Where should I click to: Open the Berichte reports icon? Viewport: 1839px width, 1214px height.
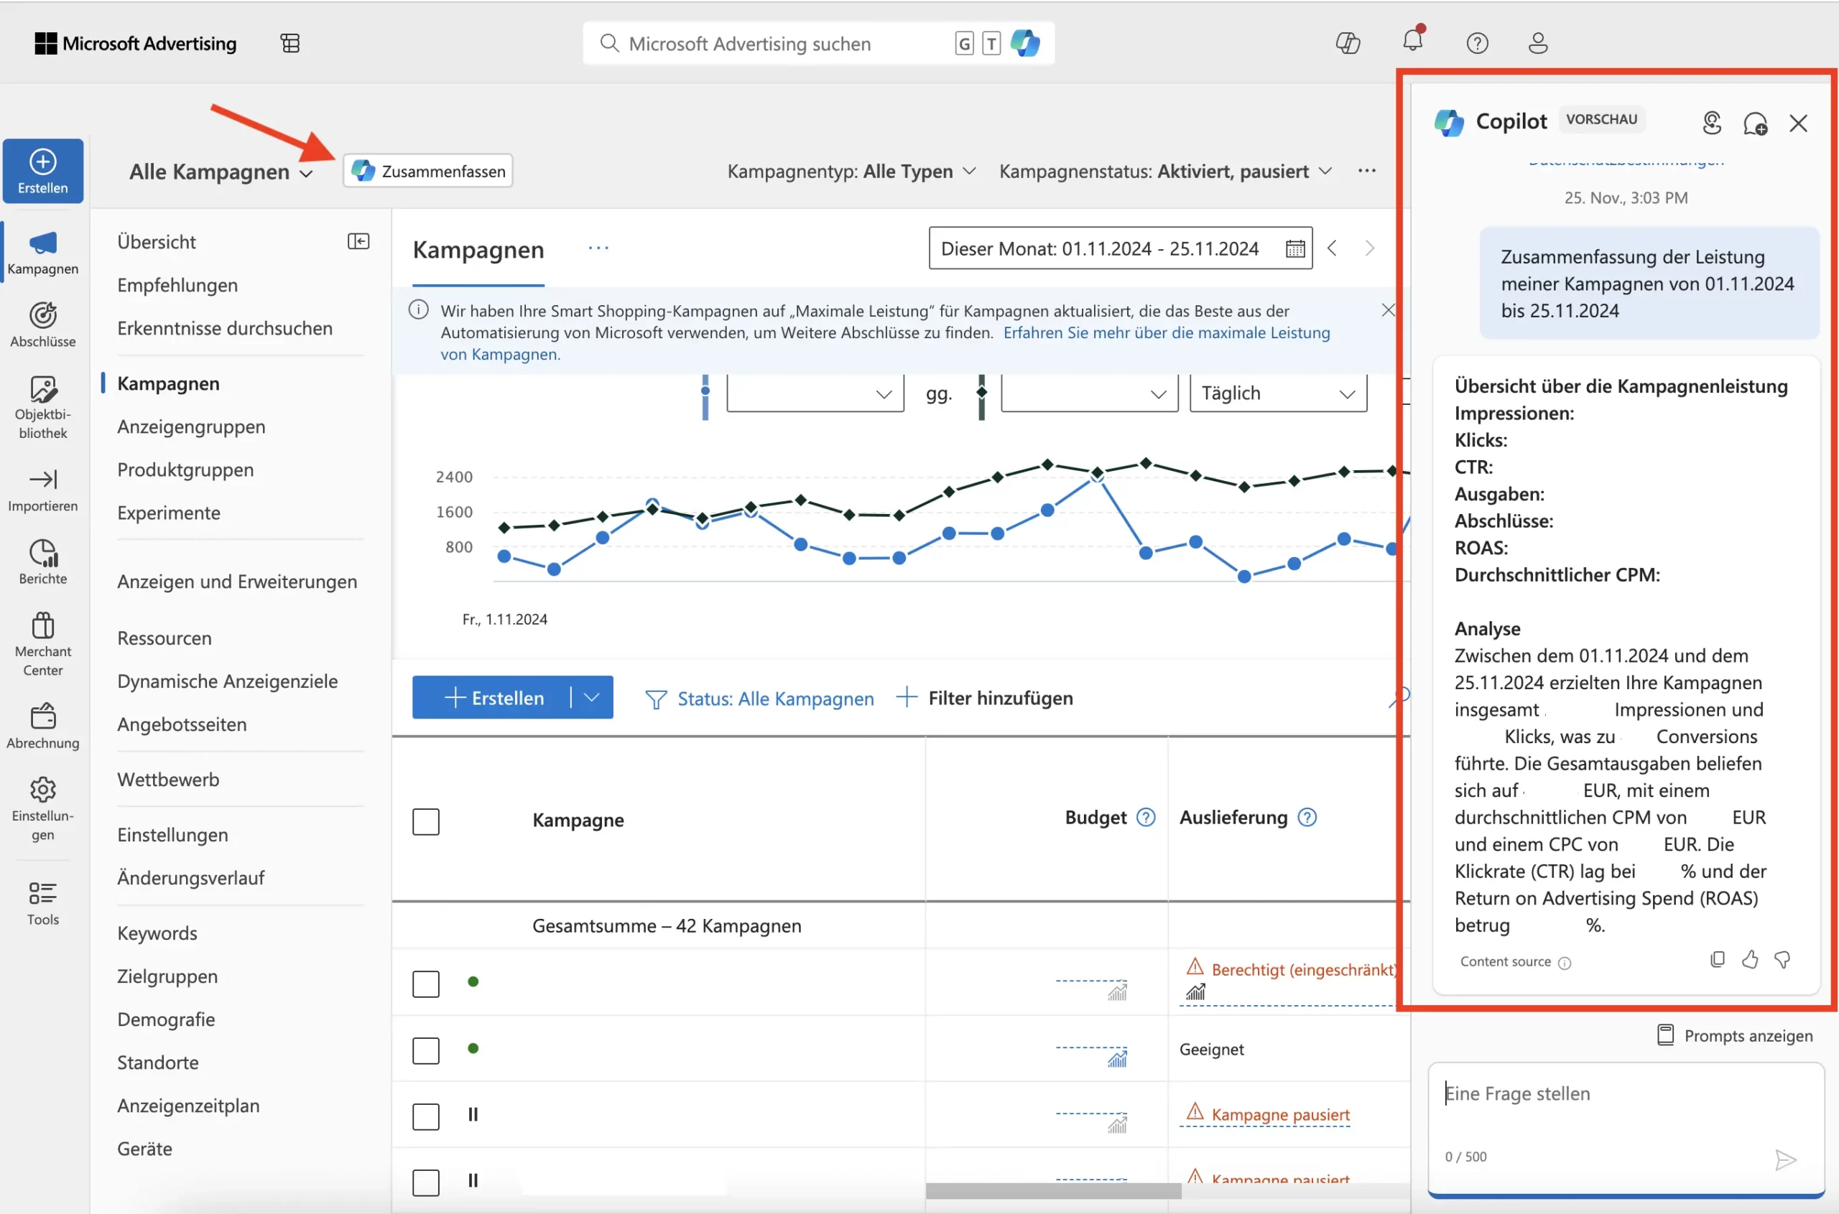click(x=42, y=553)
